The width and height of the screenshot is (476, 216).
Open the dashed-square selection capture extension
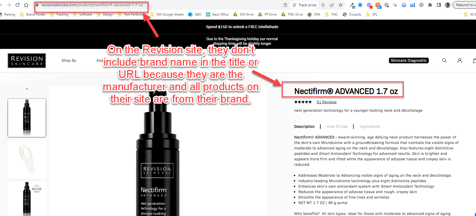[x=395, y=5]
